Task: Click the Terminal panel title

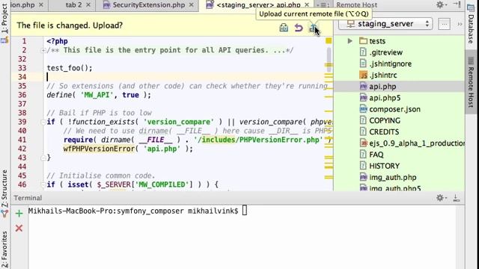Action: 28,198
